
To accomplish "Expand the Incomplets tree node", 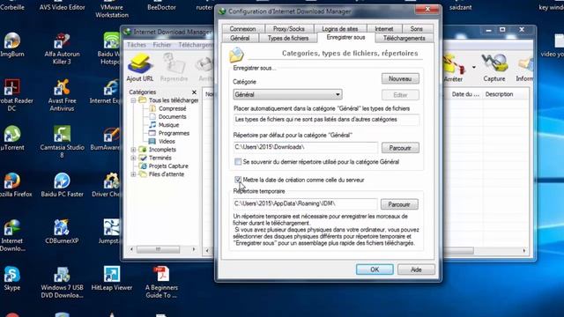I will (133, 150).
